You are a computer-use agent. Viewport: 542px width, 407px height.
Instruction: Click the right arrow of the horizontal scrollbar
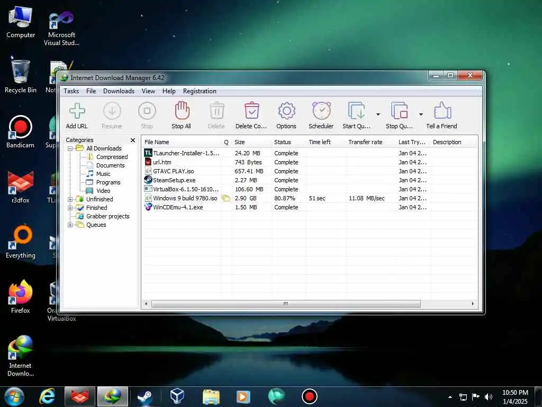(x=473, y=304)
